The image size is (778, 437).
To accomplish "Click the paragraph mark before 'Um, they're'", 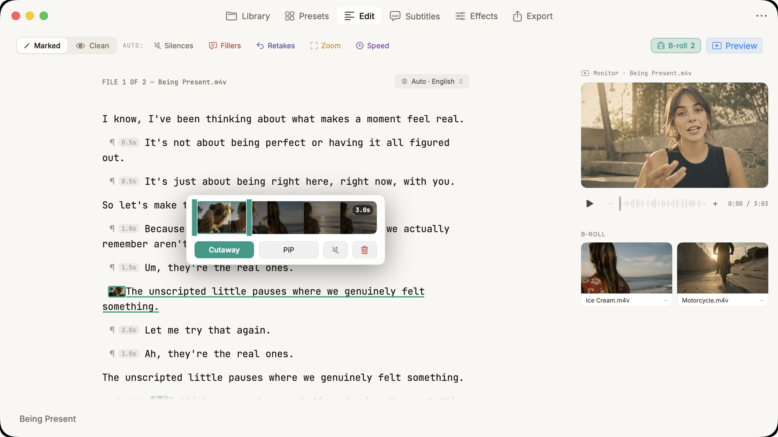I will point(112,267).
